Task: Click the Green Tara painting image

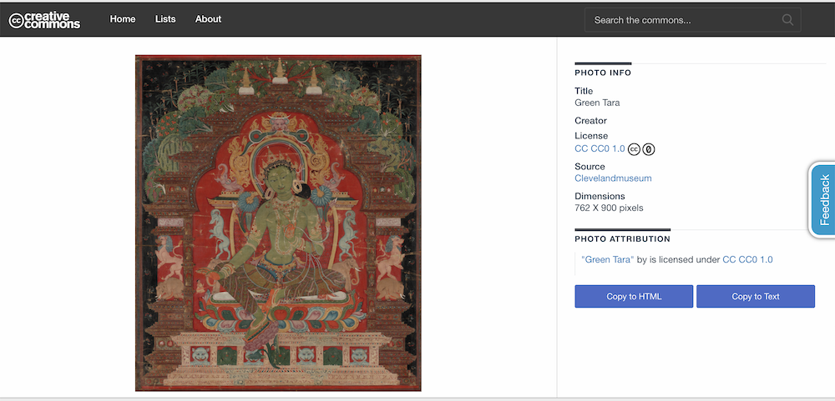Action: click(278, 223)
